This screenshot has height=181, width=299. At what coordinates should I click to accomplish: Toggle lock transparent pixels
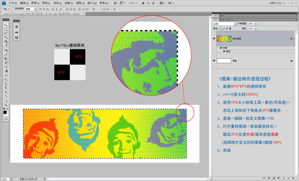(221, 29)
